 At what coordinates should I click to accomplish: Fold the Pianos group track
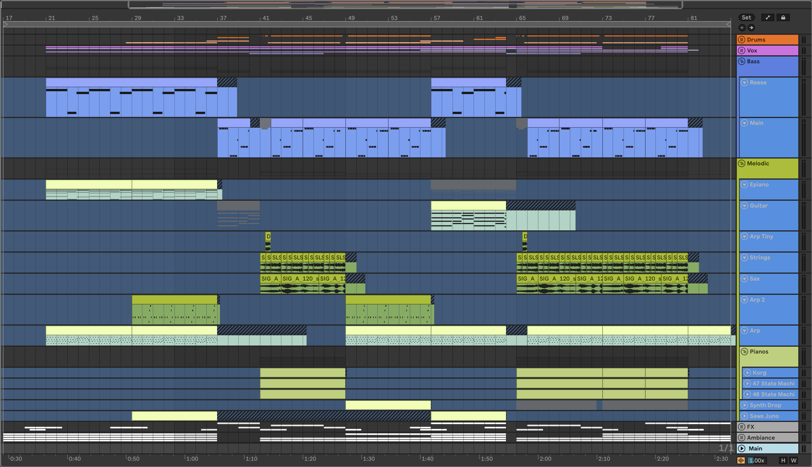744,352
